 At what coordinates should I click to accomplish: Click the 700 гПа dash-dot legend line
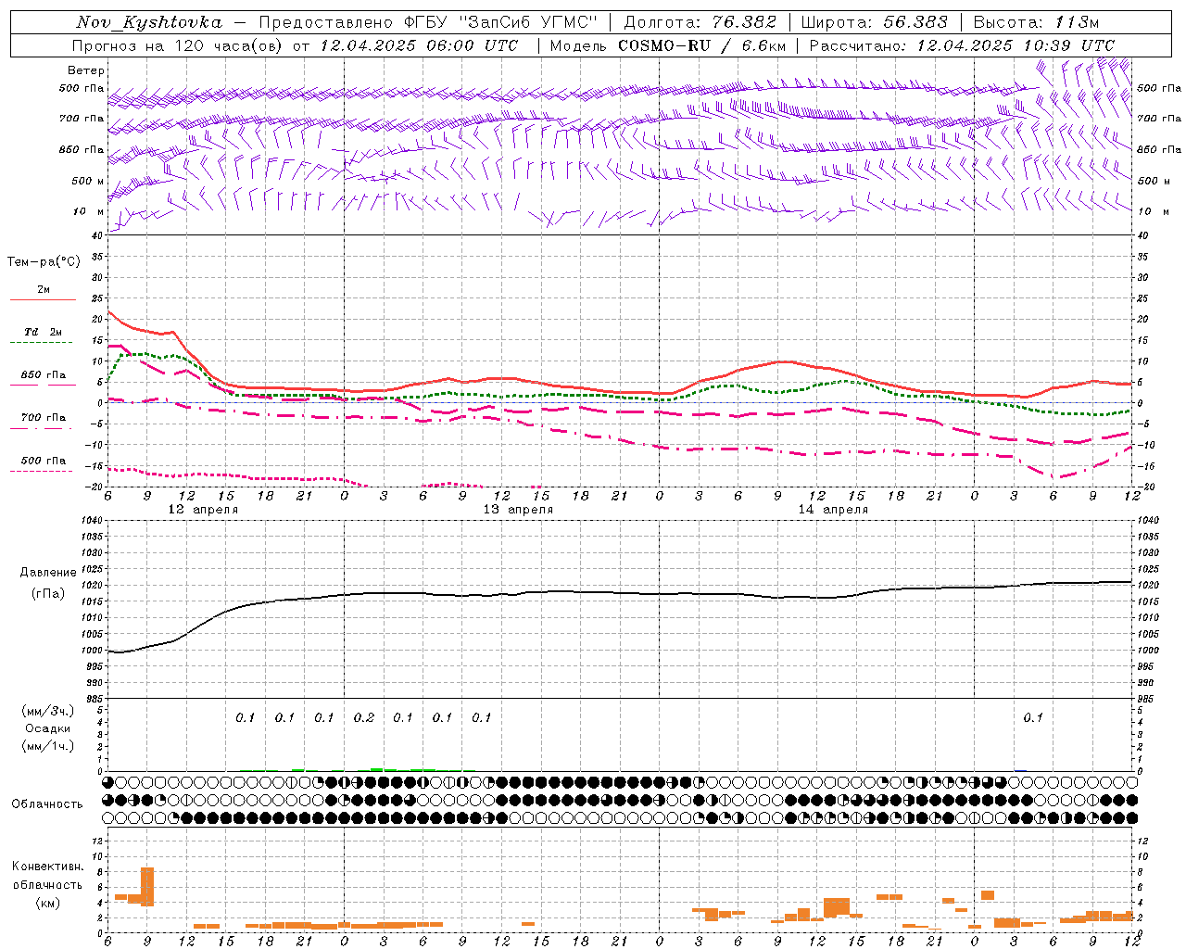click(43, 428)
